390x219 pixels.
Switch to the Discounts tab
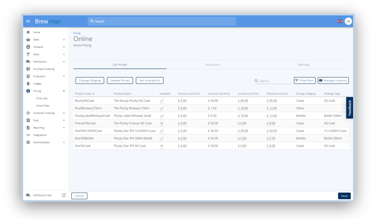coord(212,64)
